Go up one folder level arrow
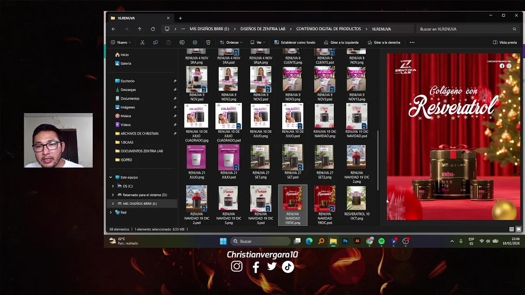The image size is (525, 295). [x=139, y=29]
